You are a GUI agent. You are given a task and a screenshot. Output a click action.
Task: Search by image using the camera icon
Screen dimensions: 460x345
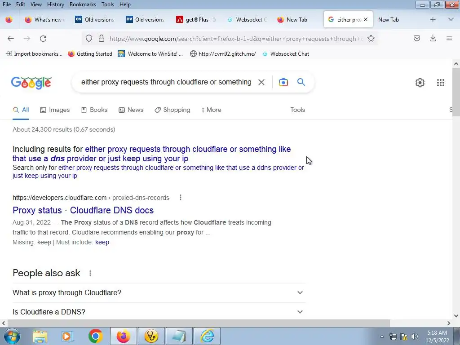pyautogui.click(x=283, y=83)
